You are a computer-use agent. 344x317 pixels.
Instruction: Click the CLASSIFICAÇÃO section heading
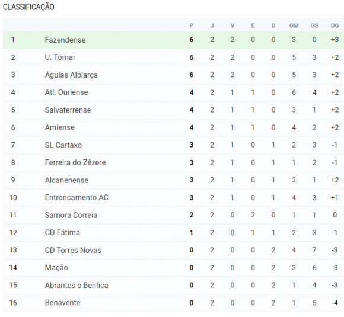tap(28, 7)
